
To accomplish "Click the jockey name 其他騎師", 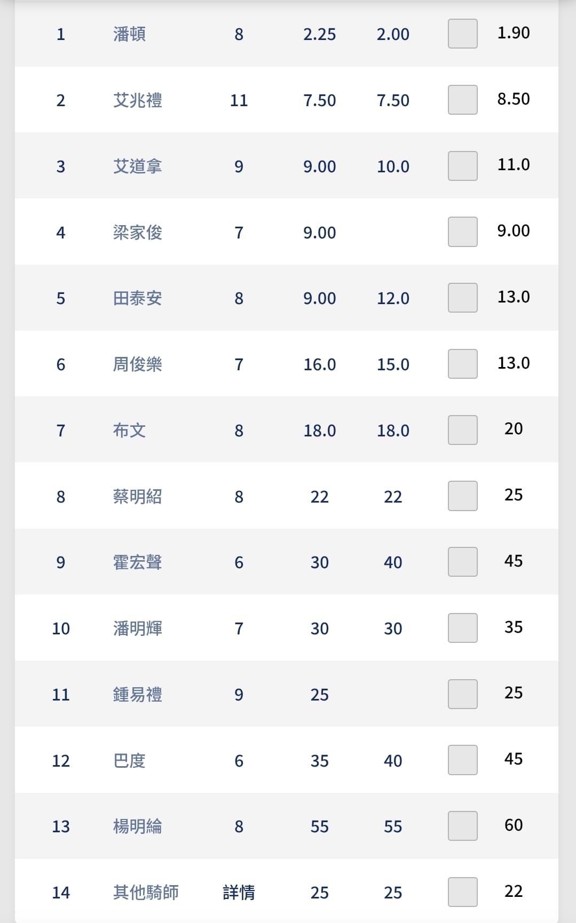I will (x=146, y=893).
